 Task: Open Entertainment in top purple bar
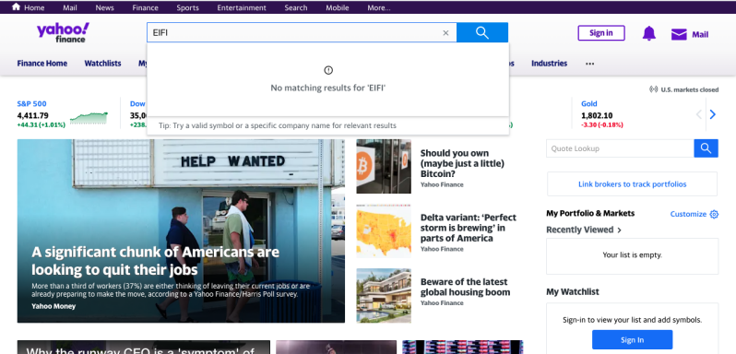pos(242,7)
